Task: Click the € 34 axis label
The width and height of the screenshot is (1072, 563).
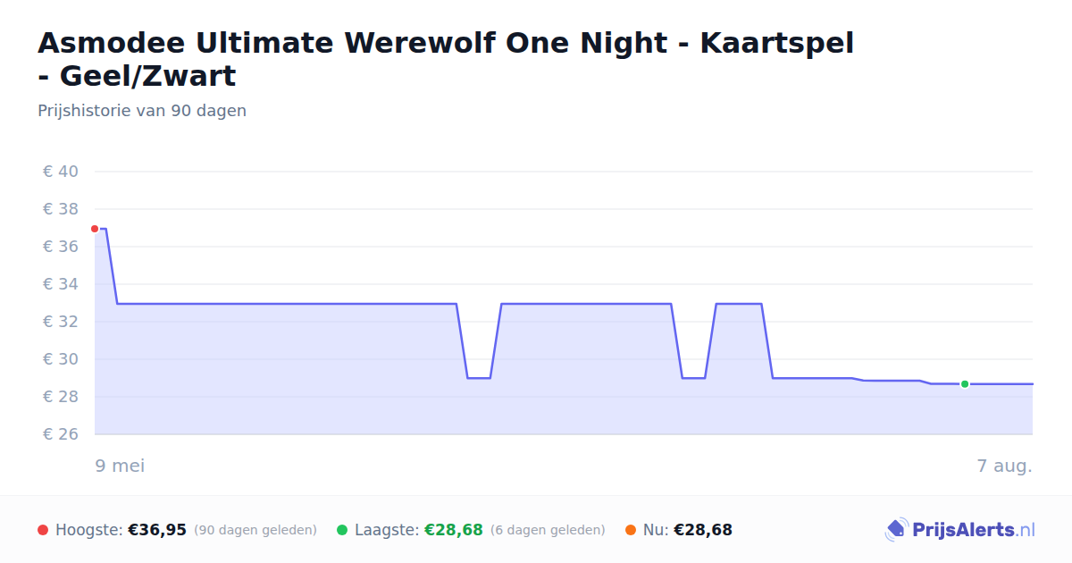Action: pos(61,284)
